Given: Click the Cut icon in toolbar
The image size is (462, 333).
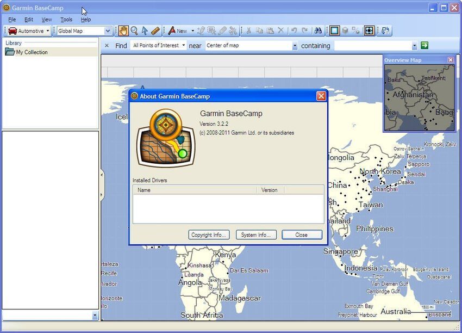Looking at the screenshot, I should pos(249,30).
